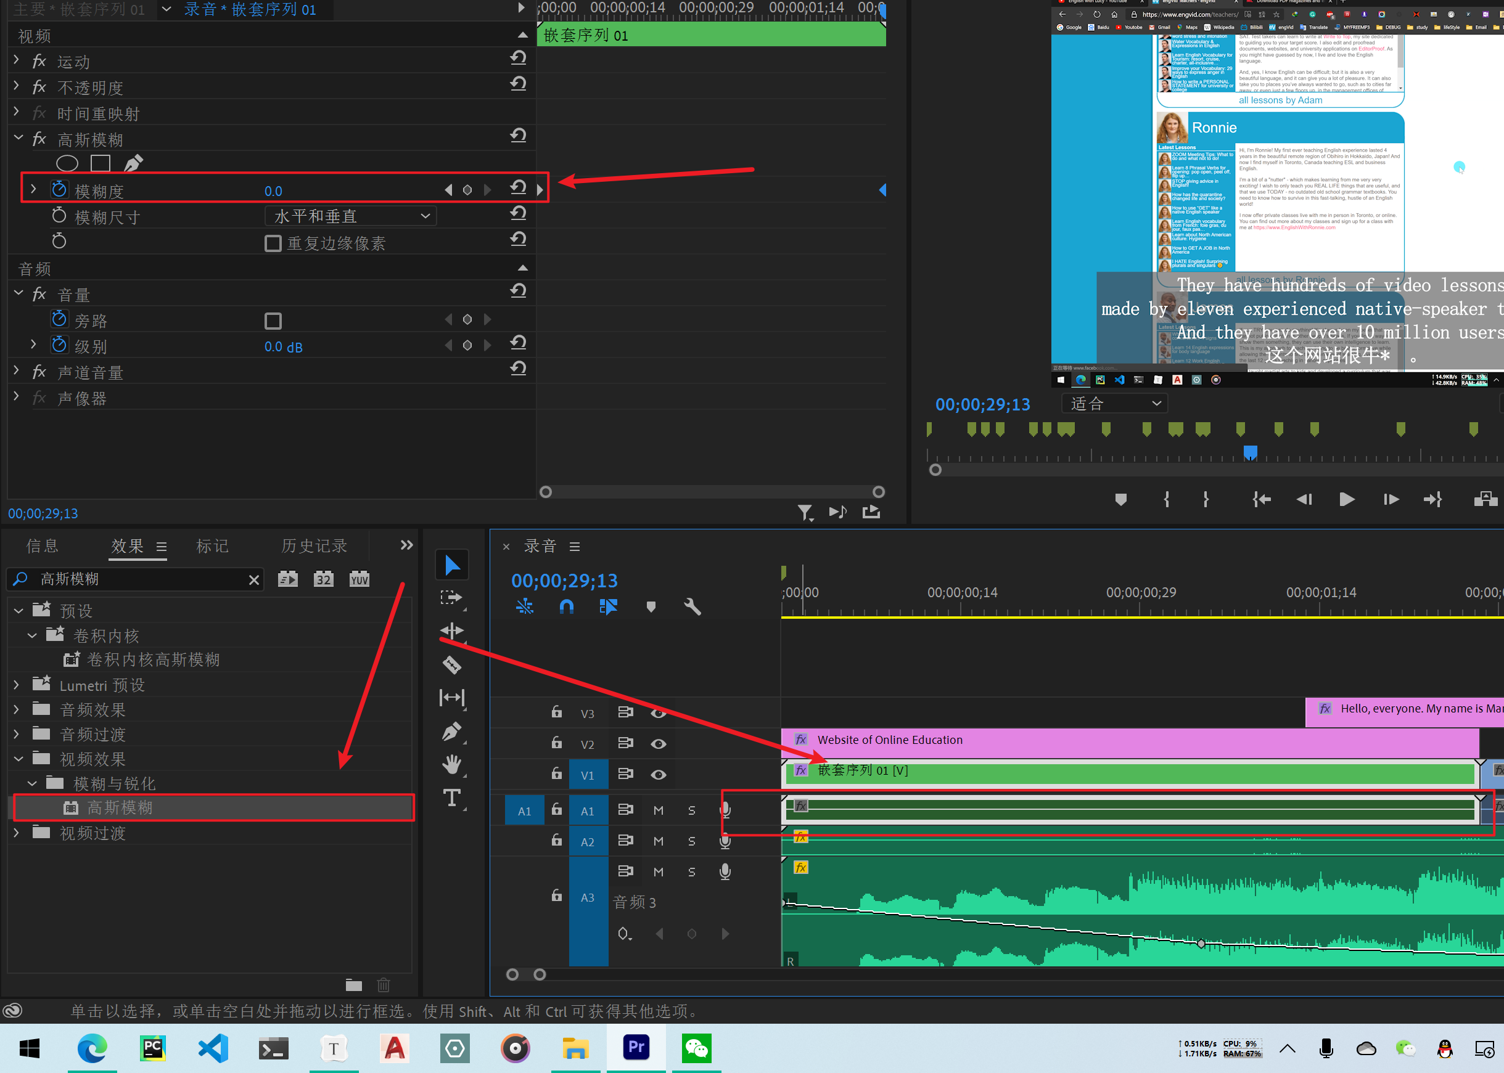This screenshot has height=1073, width=1504.
Task: Select the Type tool
Action: point(452,798)
